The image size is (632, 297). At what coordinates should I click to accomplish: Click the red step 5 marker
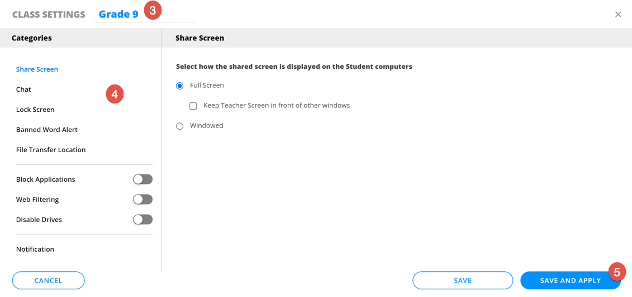(617, 272)
